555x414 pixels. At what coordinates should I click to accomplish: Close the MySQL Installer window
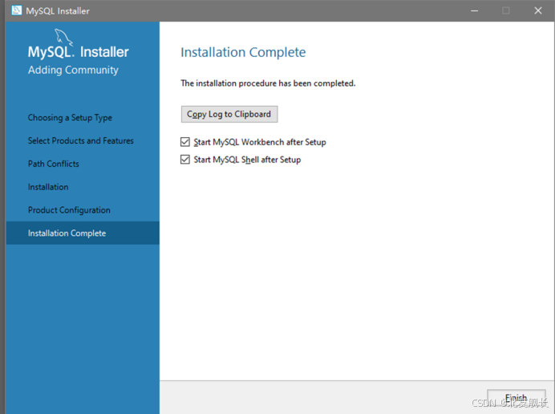point(538,10)
